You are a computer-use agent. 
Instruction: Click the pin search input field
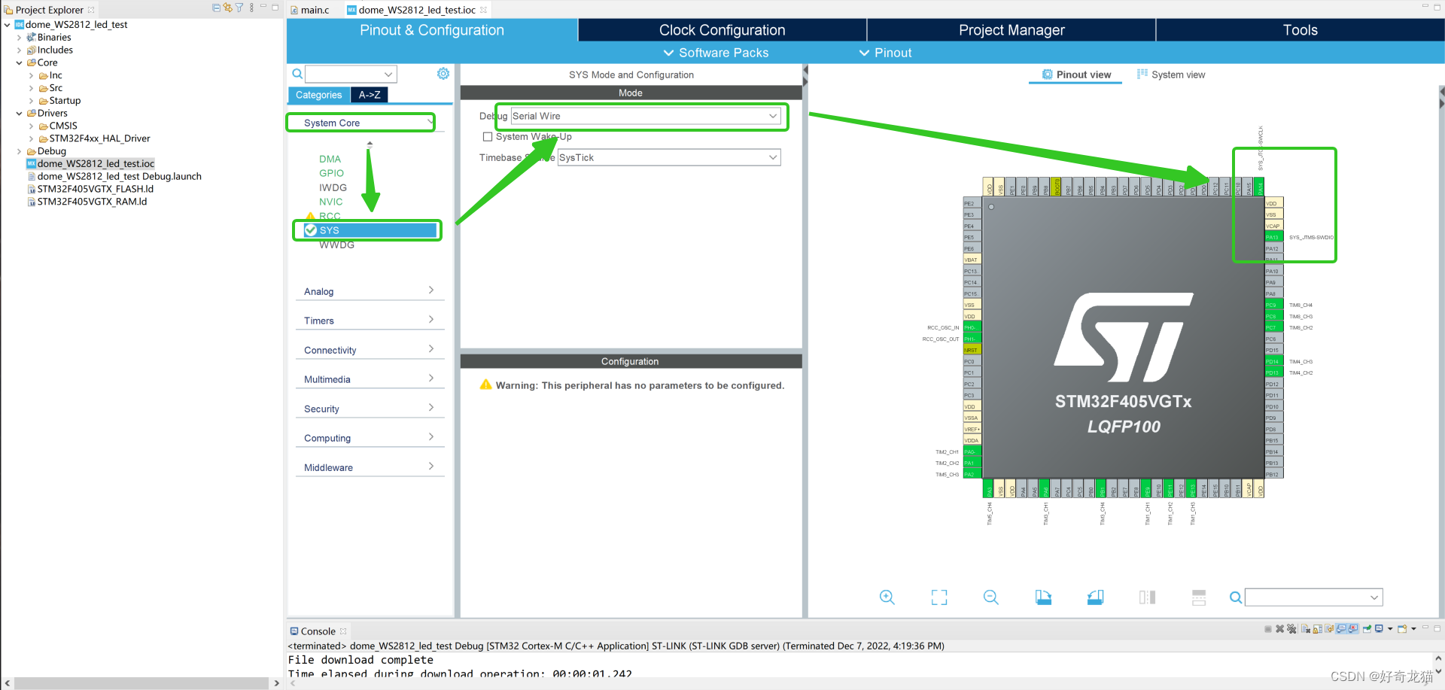pyautogui.click(x=1313, y=597)
